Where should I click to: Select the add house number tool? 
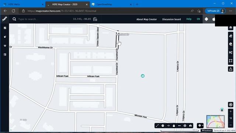[230, 52]
